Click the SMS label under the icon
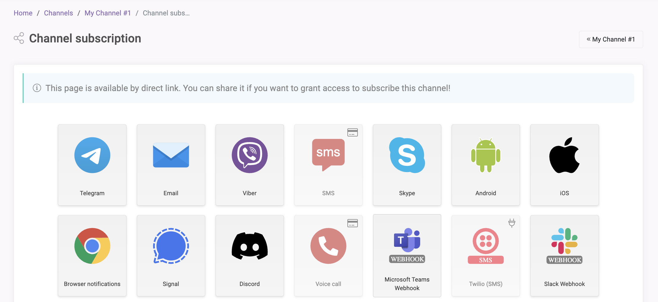 (x=328, y=193)
